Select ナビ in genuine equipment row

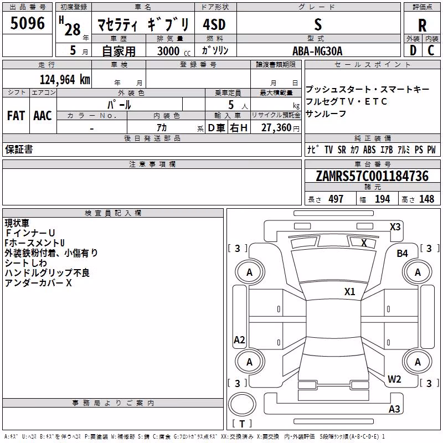(x=313, y=150)
